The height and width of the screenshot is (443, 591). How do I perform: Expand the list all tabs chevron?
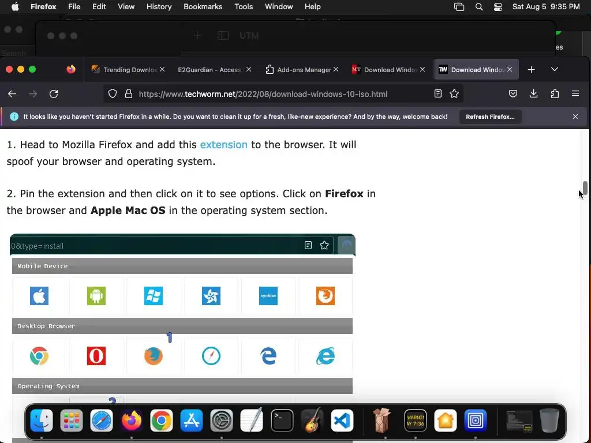[555, 69]
